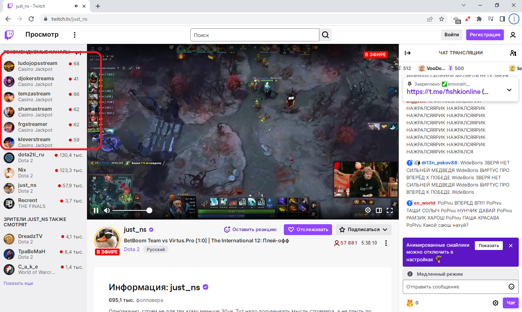Mute the stream player volume
Screen dimensions: 522x312
107,210
